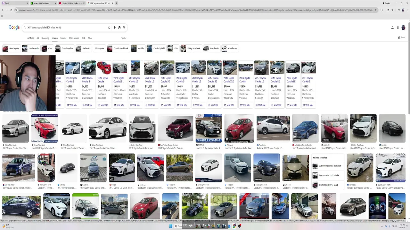Filter by Vehicle chip
The width and height of the screenshot is (410, 230).
point(138,49)
